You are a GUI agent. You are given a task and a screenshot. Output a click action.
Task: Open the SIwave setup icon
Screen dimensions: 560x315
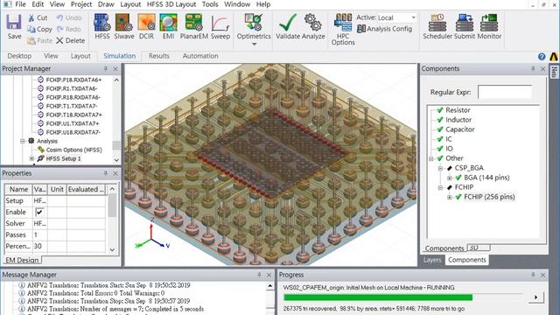tap(124, 23)
